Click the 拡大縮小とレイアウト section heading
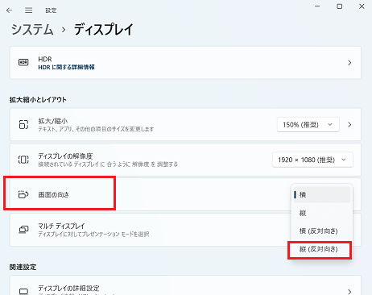372x295 pixels. click(38, 100)
